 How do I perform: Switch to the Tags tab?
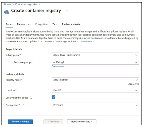pos(55,24)
